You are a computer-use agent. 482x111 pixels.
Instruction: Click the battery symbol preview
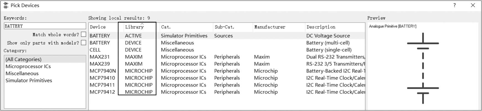pos(423,68)
